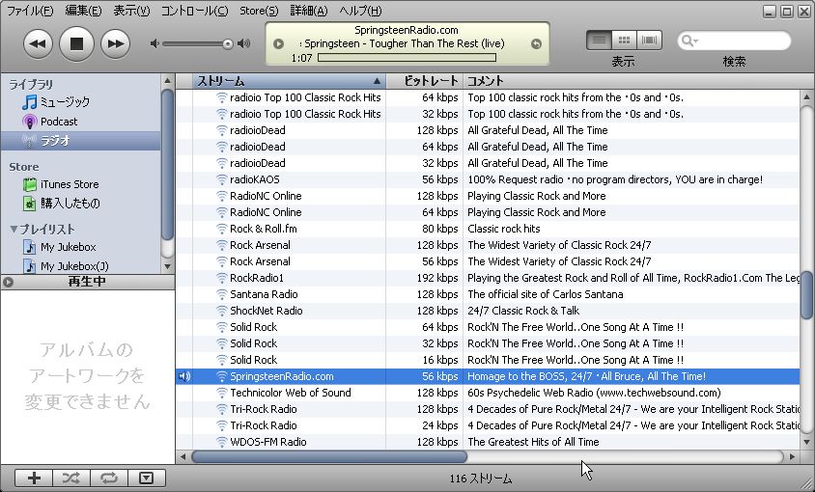The image size is (815, 492).
Task: Select the RockRadio1 stream
Action: click(x=488, y=278)
